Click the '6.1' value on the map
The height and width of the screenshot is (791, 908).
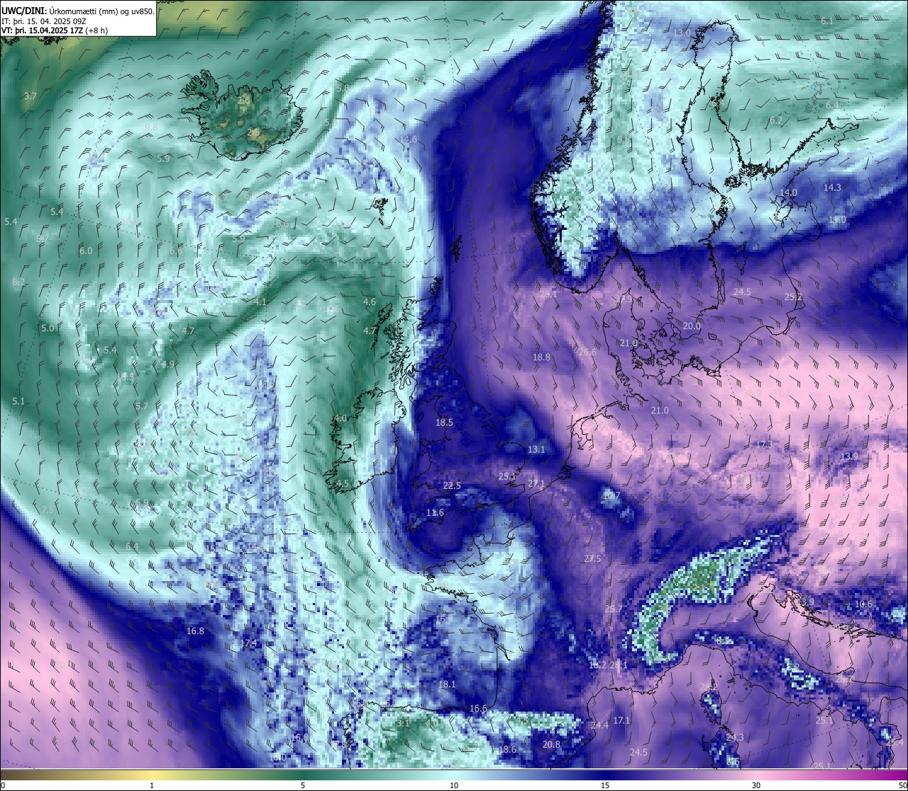click(x=827, y=21)
